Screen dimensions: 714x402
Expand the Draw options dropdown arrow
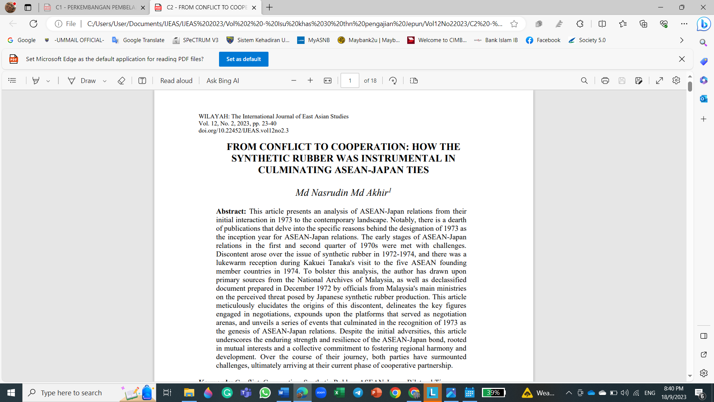click(105, 81)
